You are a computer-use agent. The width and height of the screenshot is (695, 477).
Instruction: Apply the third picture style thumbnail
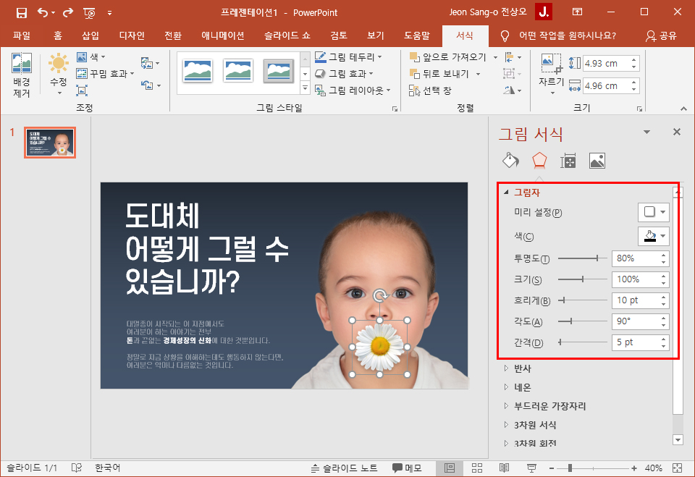tap(278, 71)
